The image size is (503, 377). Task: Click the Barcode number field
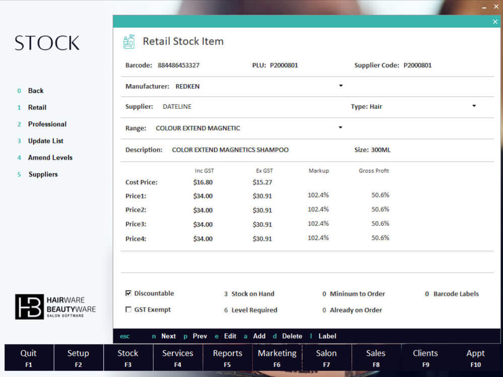178,66
